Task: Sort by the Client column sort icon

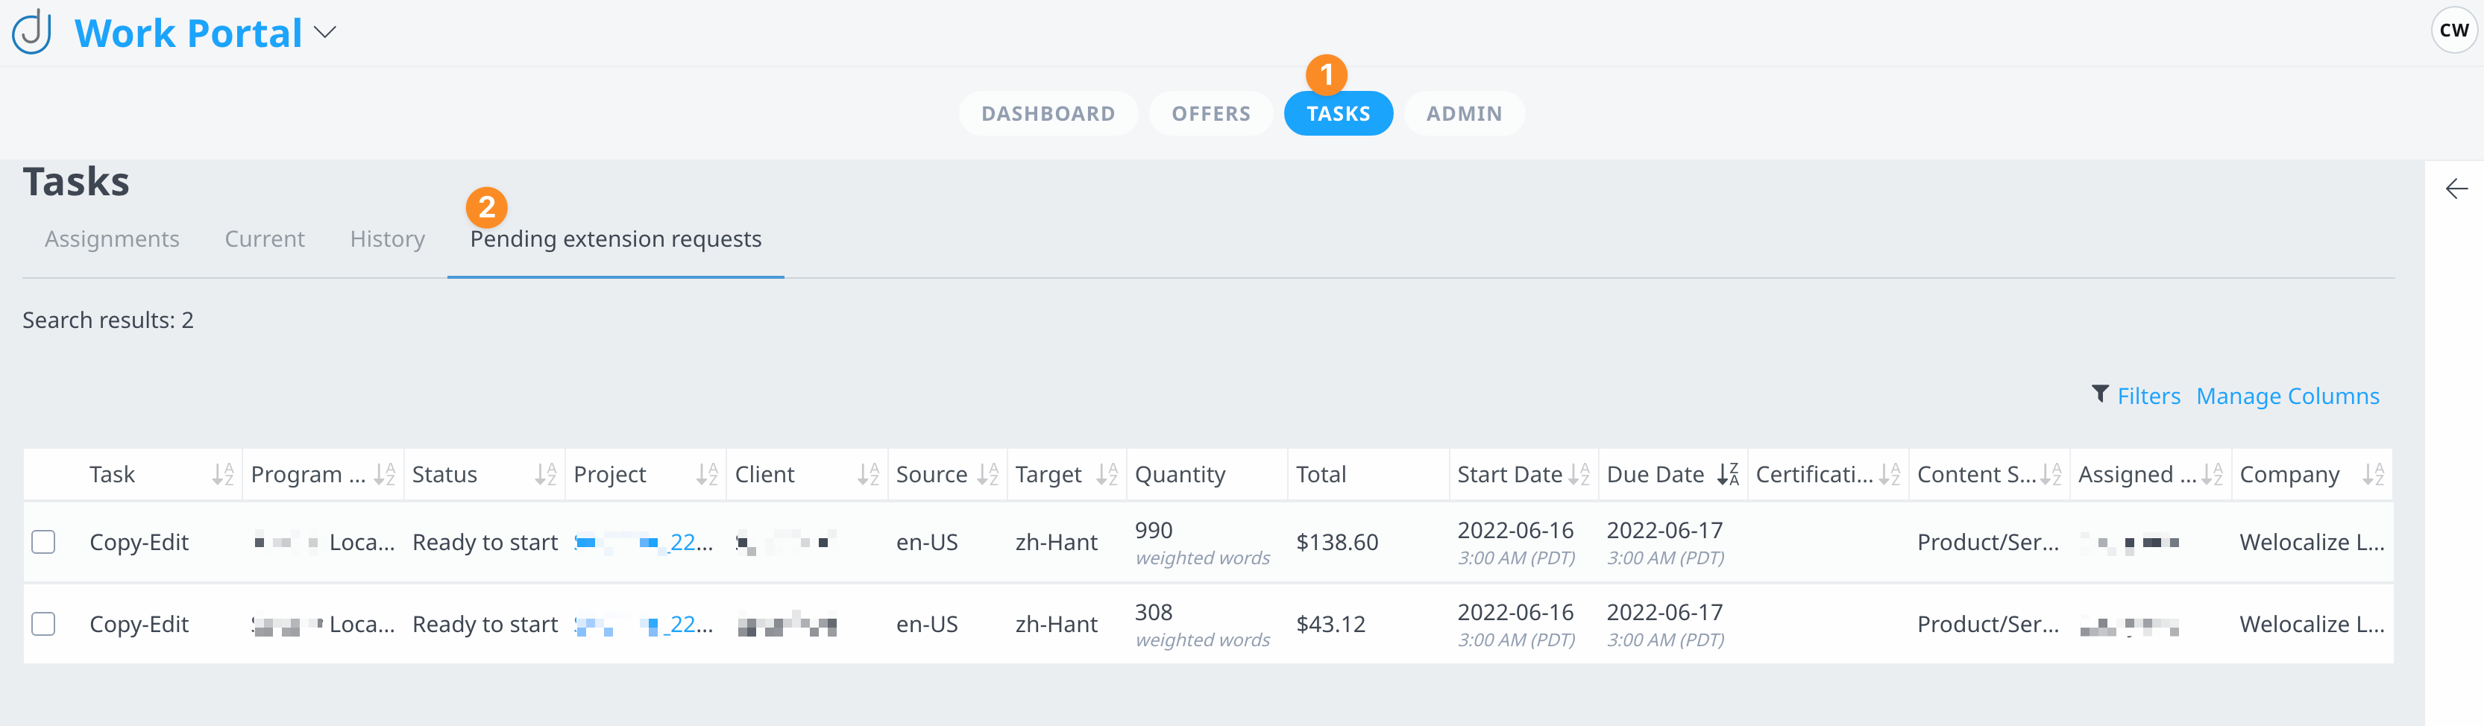Action: pos(868,474)
